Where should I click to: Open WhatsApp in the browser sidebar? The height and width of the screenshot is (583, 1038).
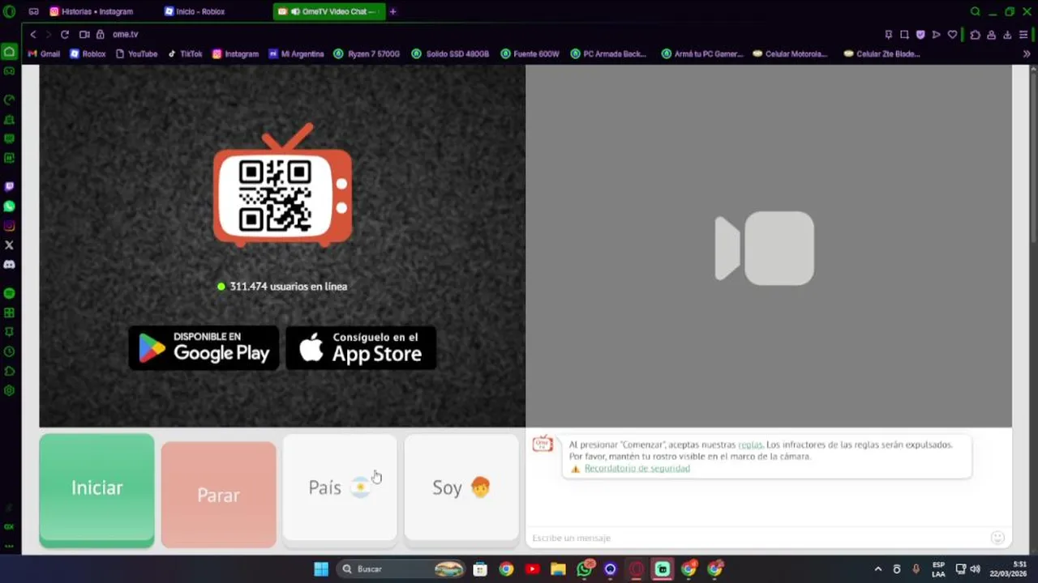click(x=9, y=206)
